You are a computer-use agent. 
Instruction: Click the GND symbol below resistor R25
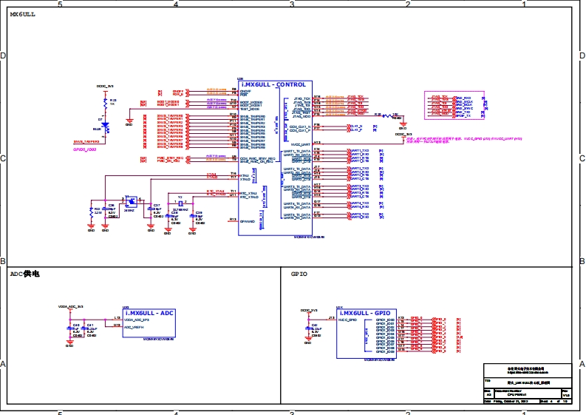click(402, 125)
